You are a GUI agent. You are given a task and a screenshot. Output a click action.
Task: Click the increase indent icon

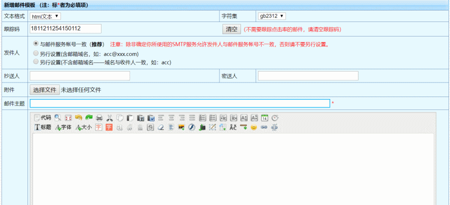click(x=223, y=117)
